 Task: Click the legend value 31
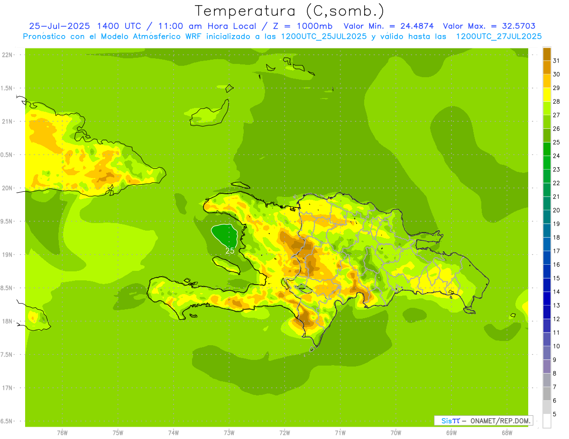(x=557, y=61)
